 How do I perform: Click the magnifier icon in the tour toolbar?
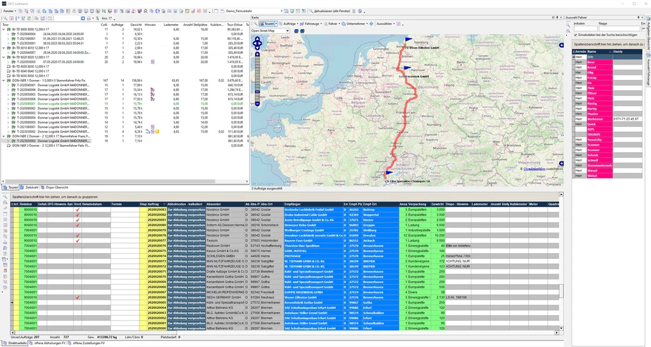point(5,18)
